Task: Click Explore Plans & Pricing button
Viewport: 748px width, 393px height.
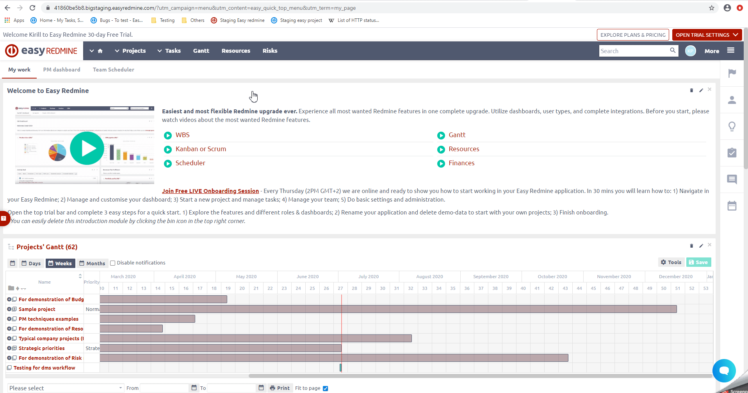Action: [x=632, y=35]
